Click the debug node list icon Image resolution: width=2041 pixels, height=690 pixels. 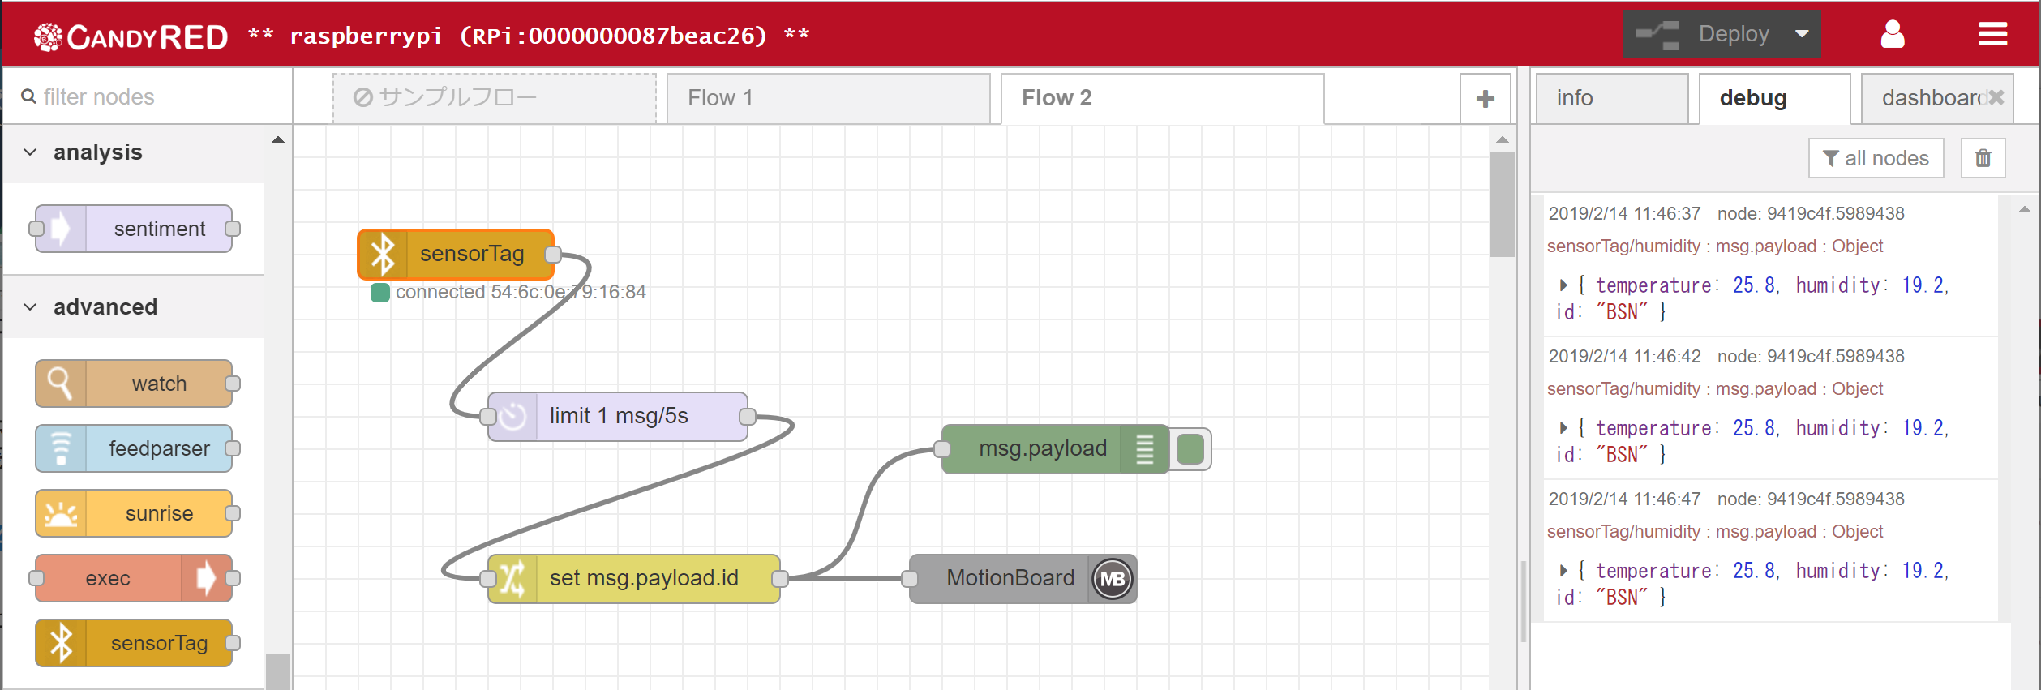[x=1144, y=449]
